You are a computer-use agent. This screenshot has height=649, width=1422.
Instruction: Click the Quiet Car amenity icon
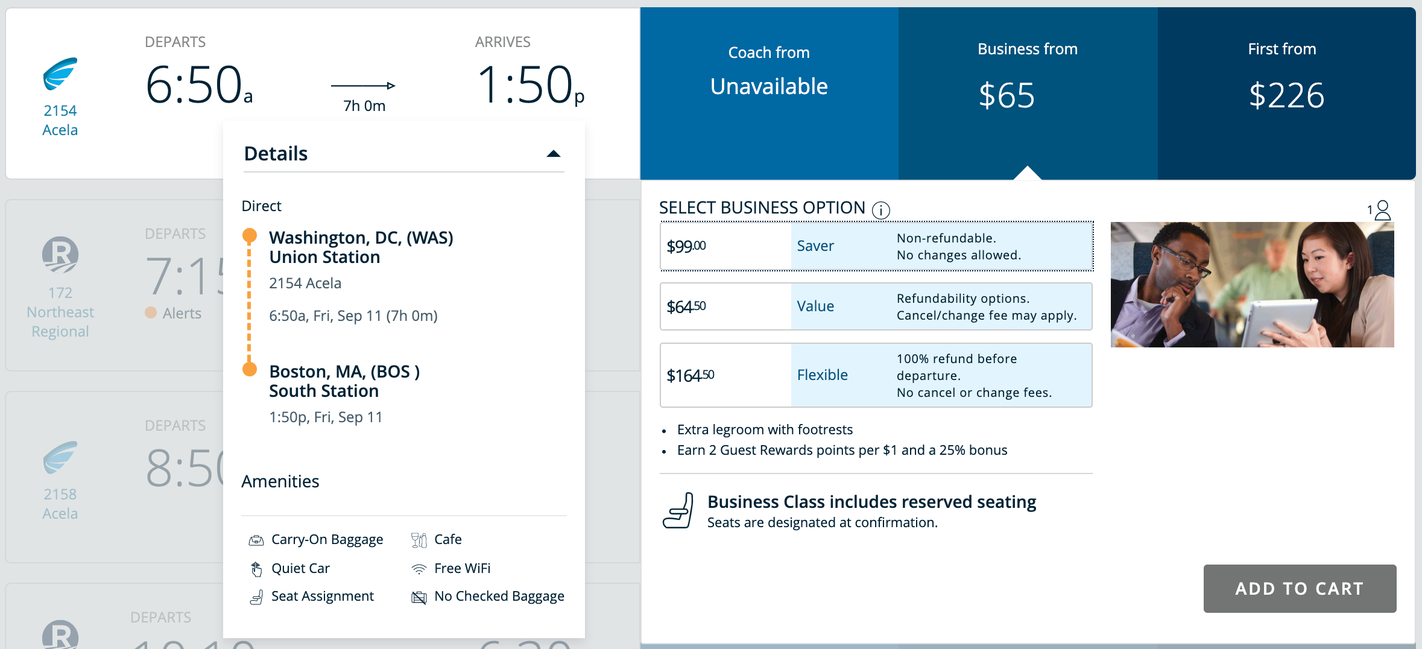[256, 569]
